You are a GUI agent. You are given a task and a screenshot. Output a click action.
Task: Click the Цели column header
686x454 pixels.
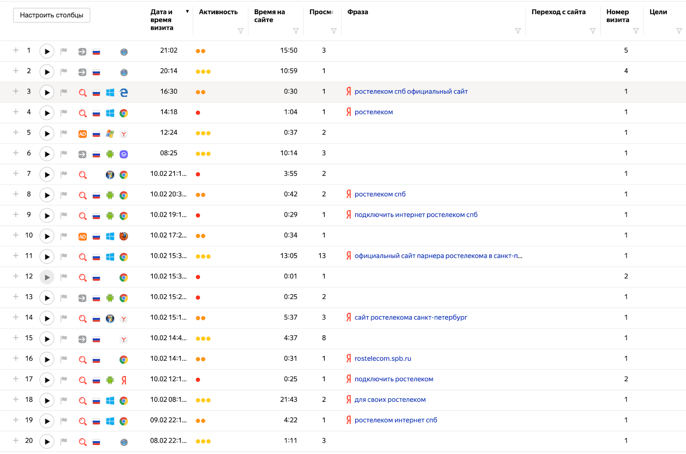coord(658,12)
